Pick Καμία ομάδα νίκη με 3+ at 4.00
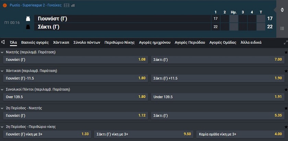The height and width of the screenshot is (141, 288). pos(240,134)
